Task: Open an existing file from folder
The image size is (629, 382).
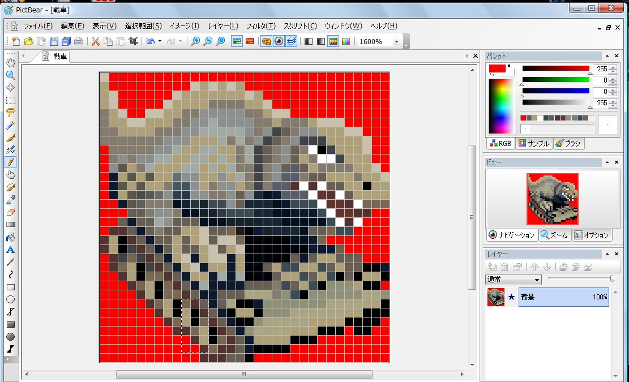Action: click(28, 41)
